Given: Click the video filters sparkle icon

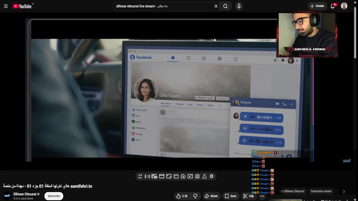Looking at the screenshot, I should [x=190, y=176].
